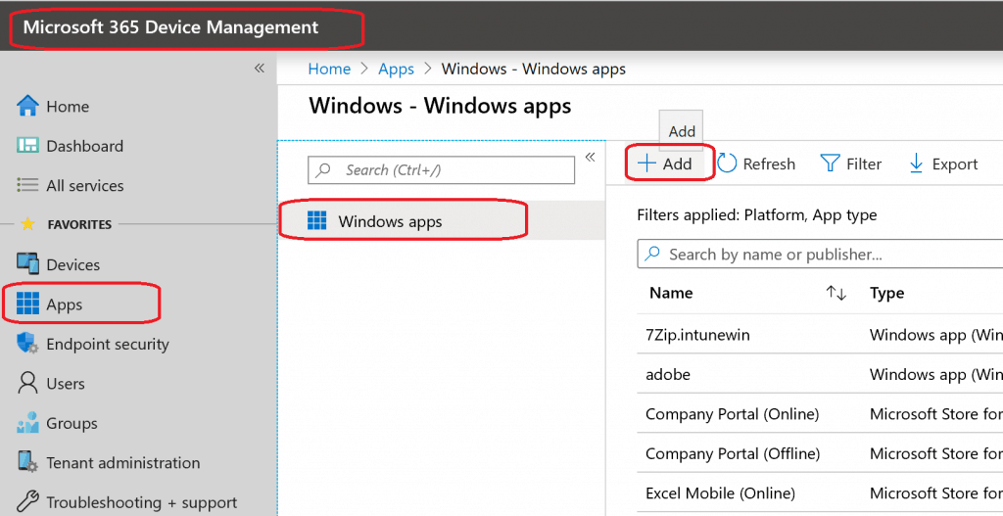Click the Troubleshooting wrench icon
This screenshot has height=516, width=1003.
[x=27, y=502]
